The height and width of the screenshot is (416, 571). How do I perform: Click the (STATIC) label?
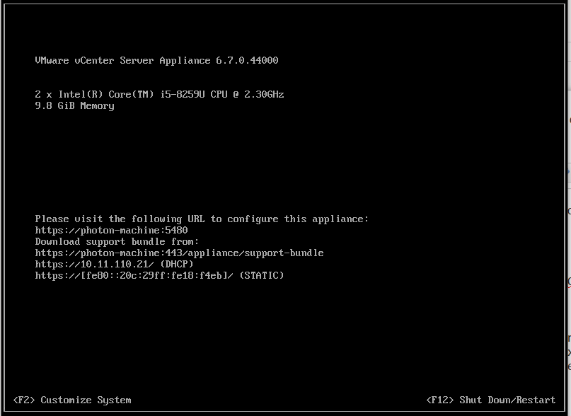coord(261,275)
